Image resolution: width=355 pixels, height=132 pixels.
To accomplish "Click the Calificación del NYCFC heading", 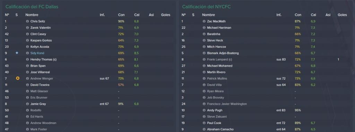I will (x=206, y=7).
